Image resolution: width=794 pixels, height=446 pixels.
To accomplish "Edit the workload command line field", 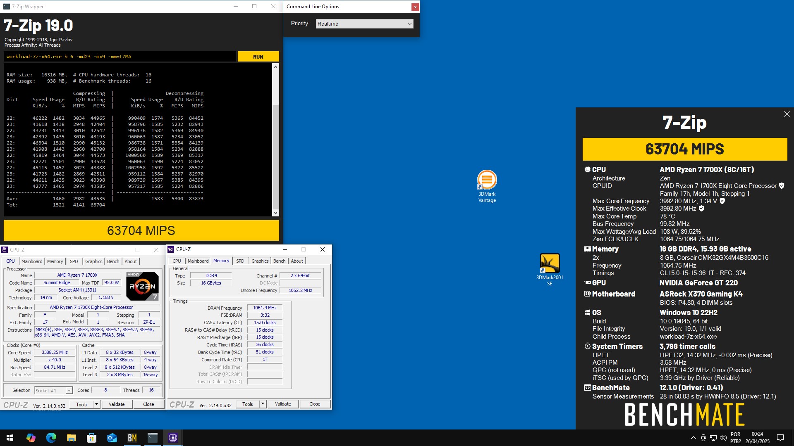I will pyautogui.click(x=120, y=57).
